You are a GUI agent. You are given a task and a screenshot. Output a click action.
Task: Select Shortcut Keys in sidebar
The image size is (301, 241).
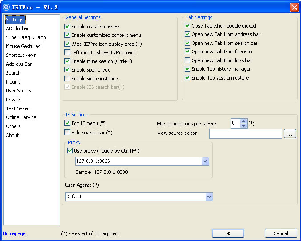[x=21, y=55]
